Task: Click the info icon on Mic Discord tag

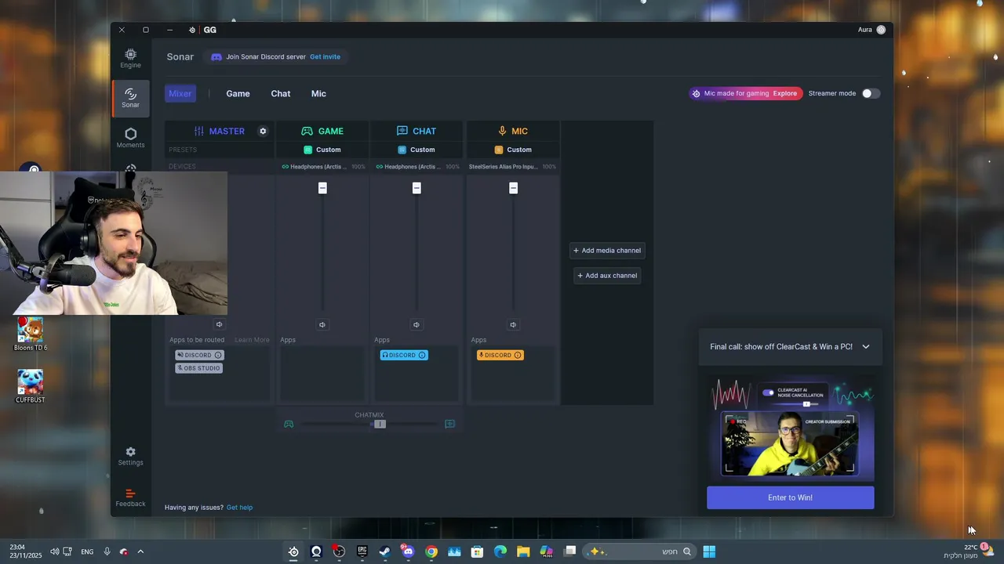Action: [517, 355]
